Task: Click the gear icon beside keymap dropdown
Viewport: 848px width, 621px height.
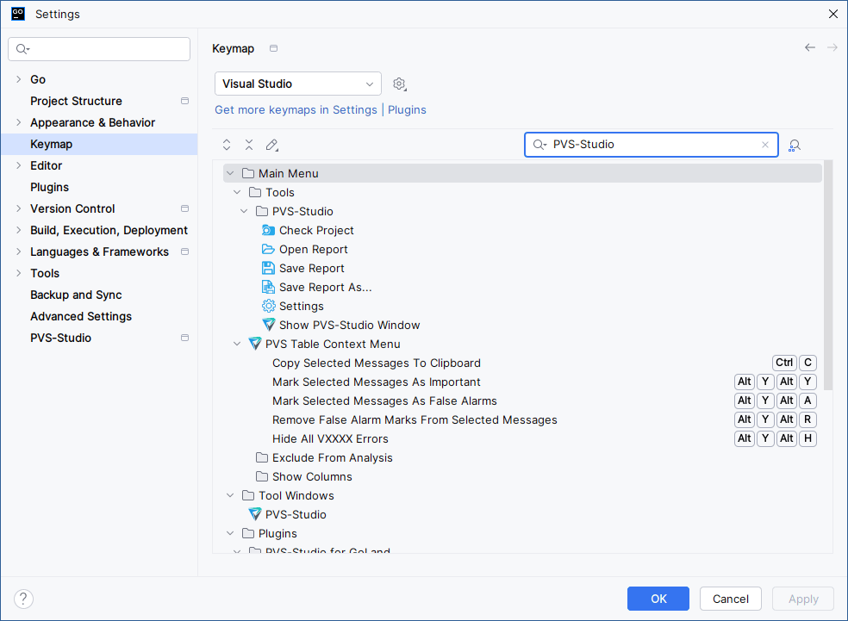Action: pos(399,84)
